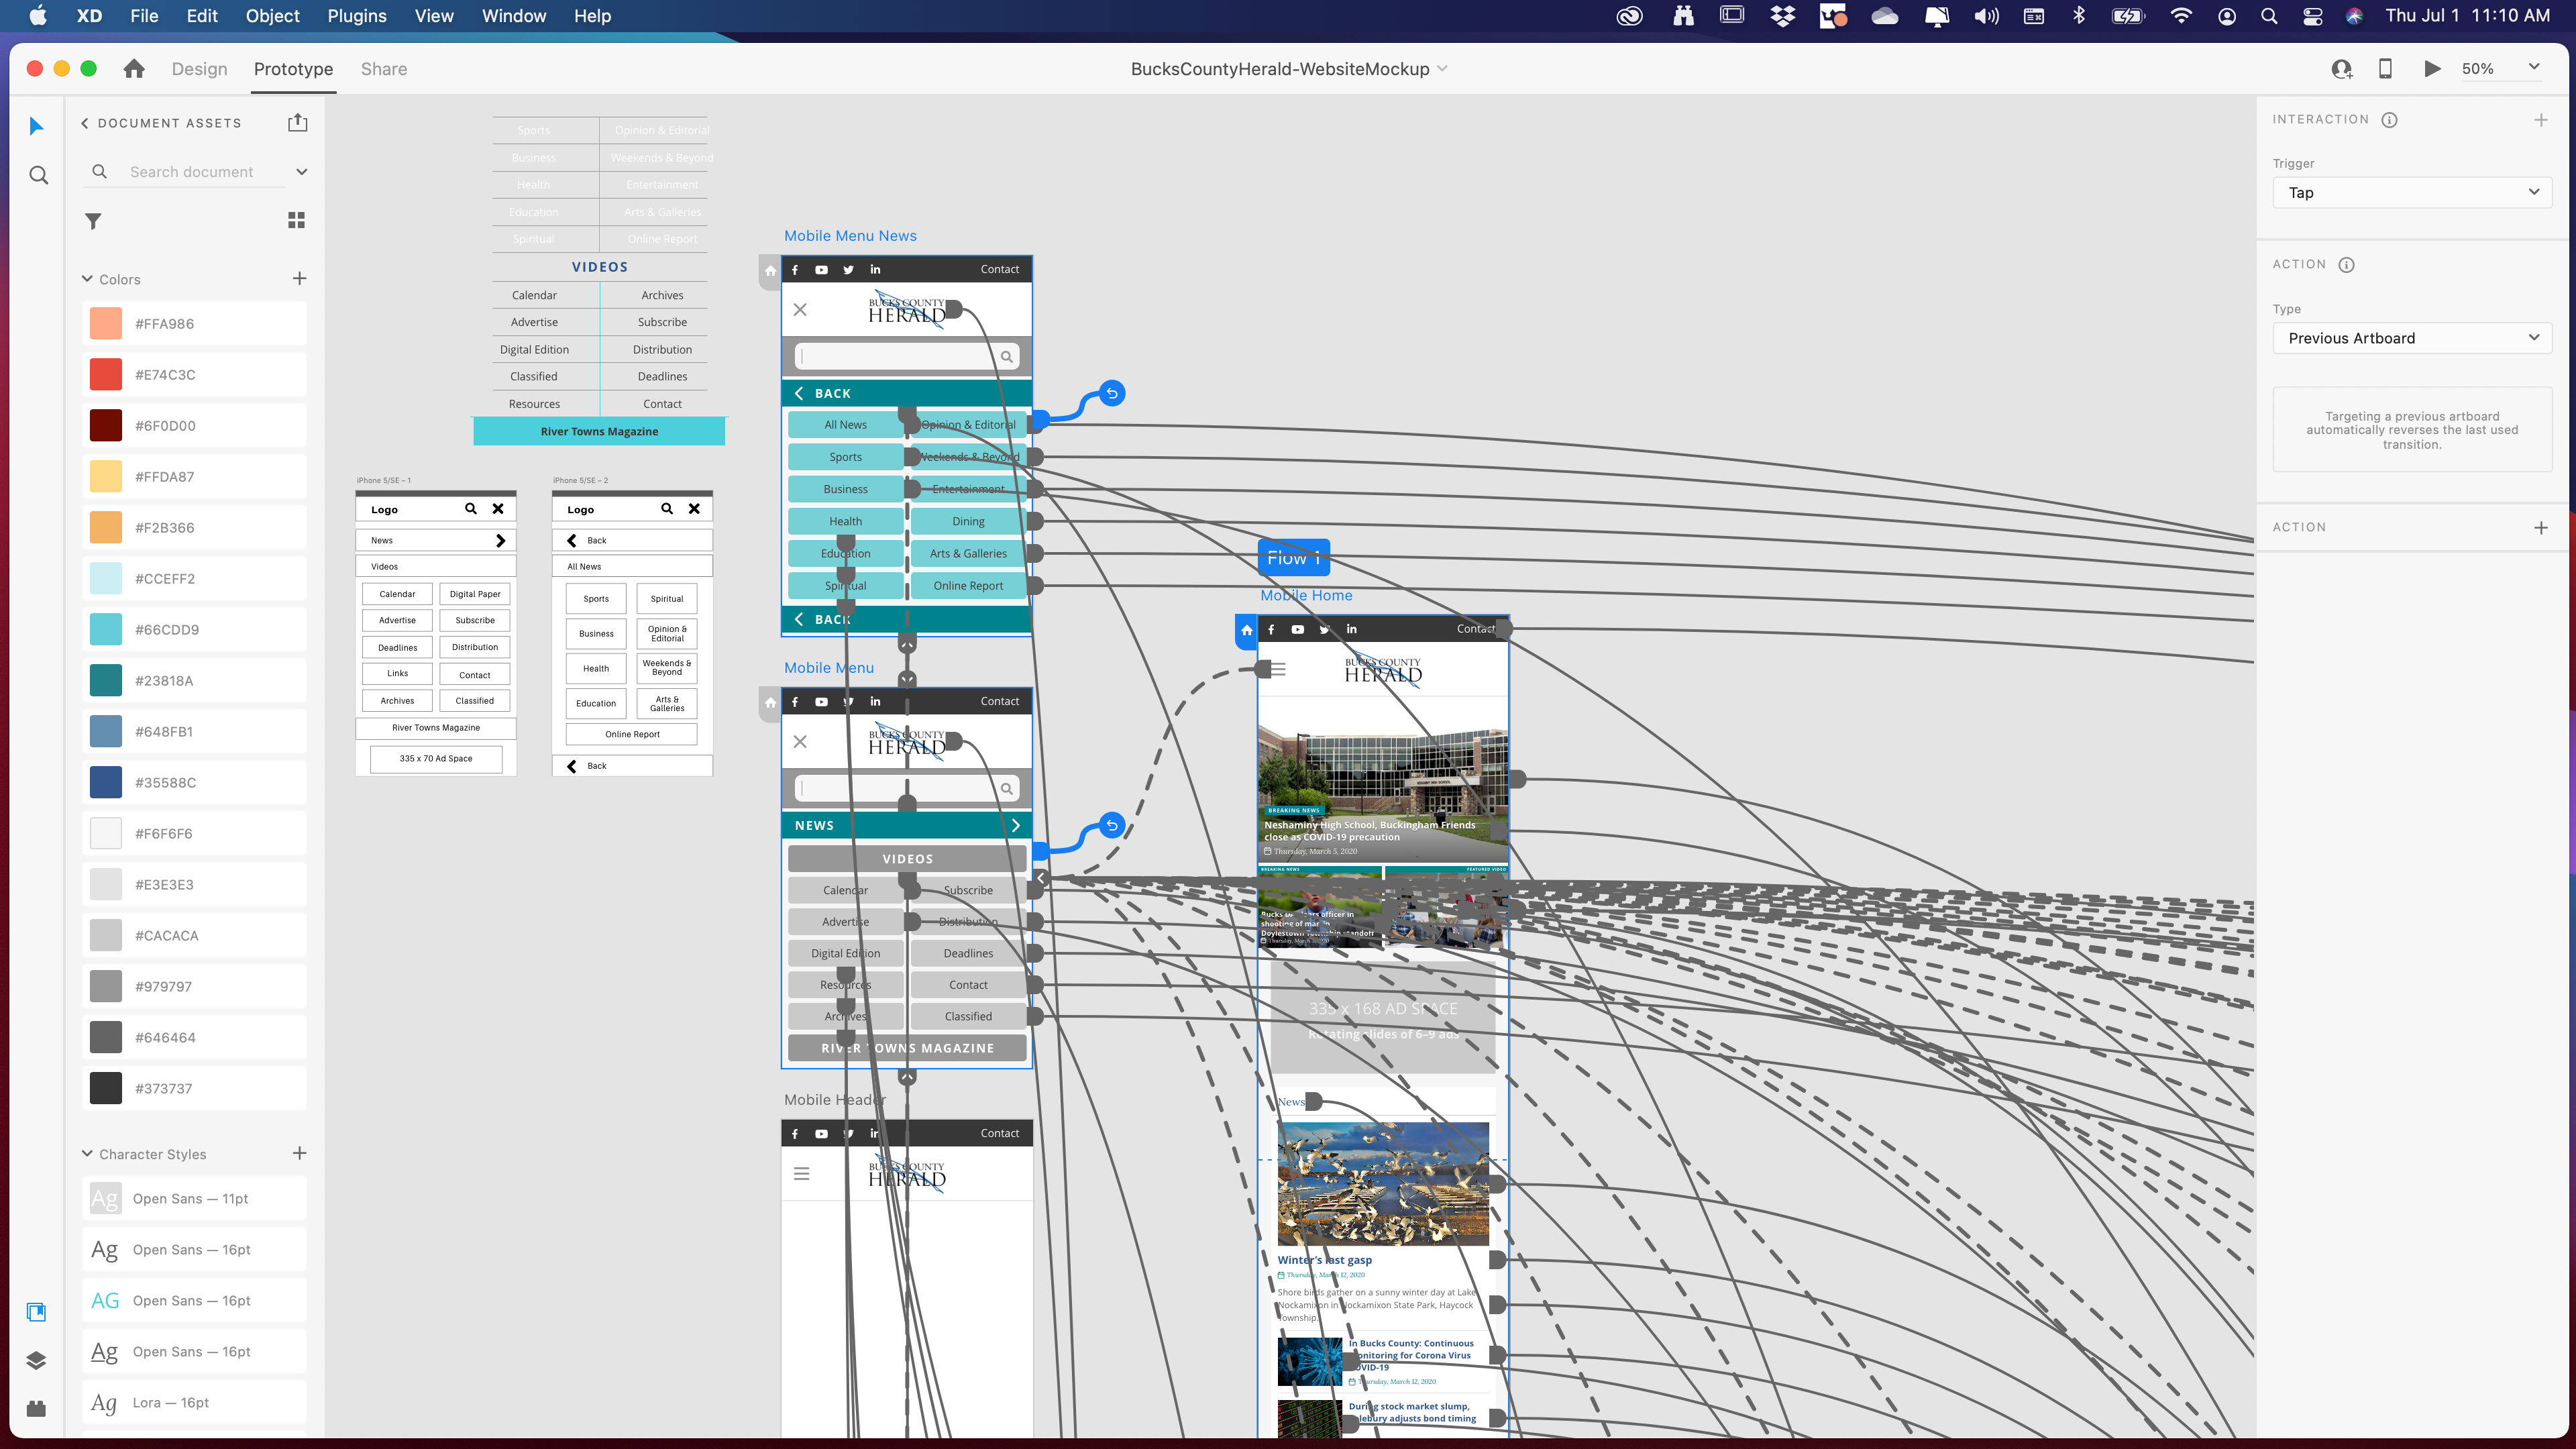Viewport: 2576px width, 1449px height.
Task: Click Mobile Menu previous-artboard connector icon
Action: (1112, 825)
